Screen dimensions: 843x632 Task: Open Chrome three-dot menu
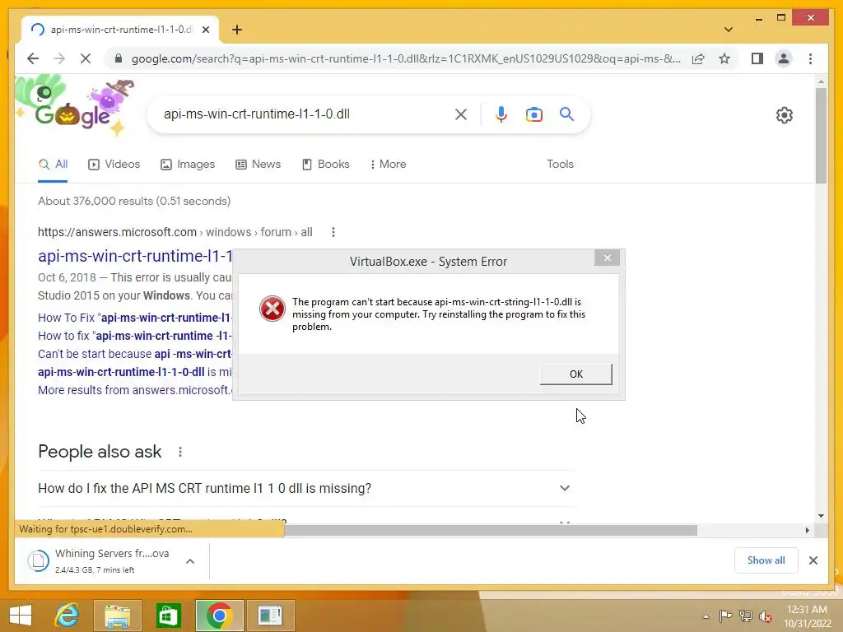click(x=810, y=58)
